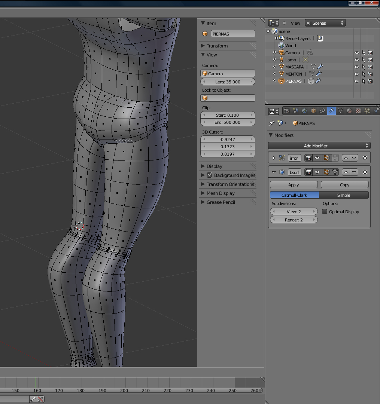Click the lamp data icon beside Lamp
This screenshot has width=380, height=404.
(x=305, y=59)
